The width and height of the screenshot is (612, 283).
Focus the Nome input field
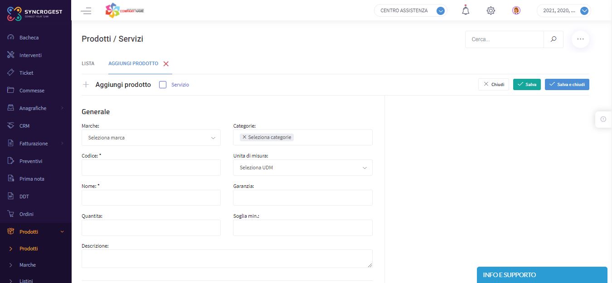[x=151, y=197]
